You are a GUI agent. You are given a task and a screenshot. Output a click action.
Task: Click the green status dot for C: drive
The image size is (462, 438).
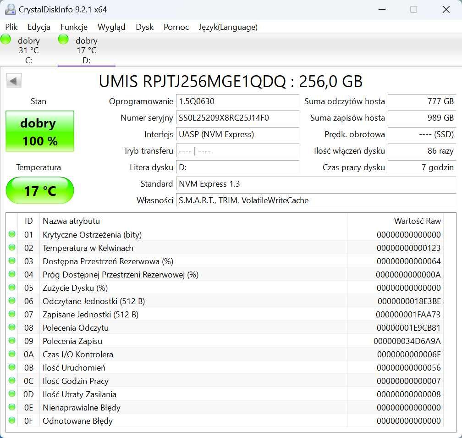tap(5, 39)
